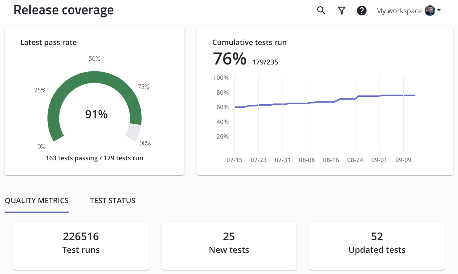Click the magnifier to start searching tests
Viewport: 458px width, 274px height.
point(321,10)
